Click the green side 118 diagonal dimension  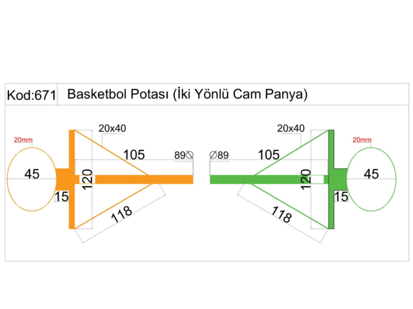281,214
